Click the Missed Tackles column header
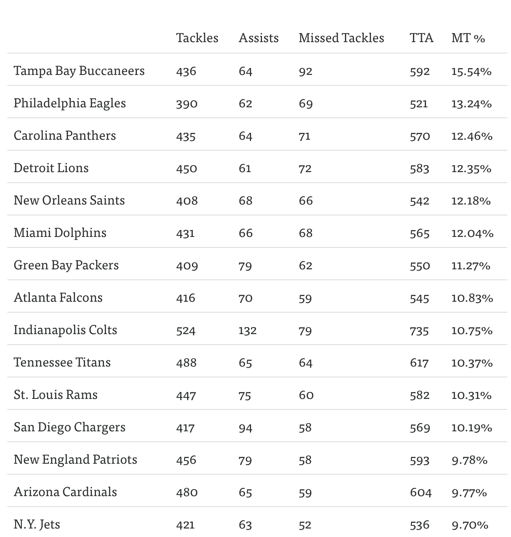The image size is (511, 537). pos(341,38)
